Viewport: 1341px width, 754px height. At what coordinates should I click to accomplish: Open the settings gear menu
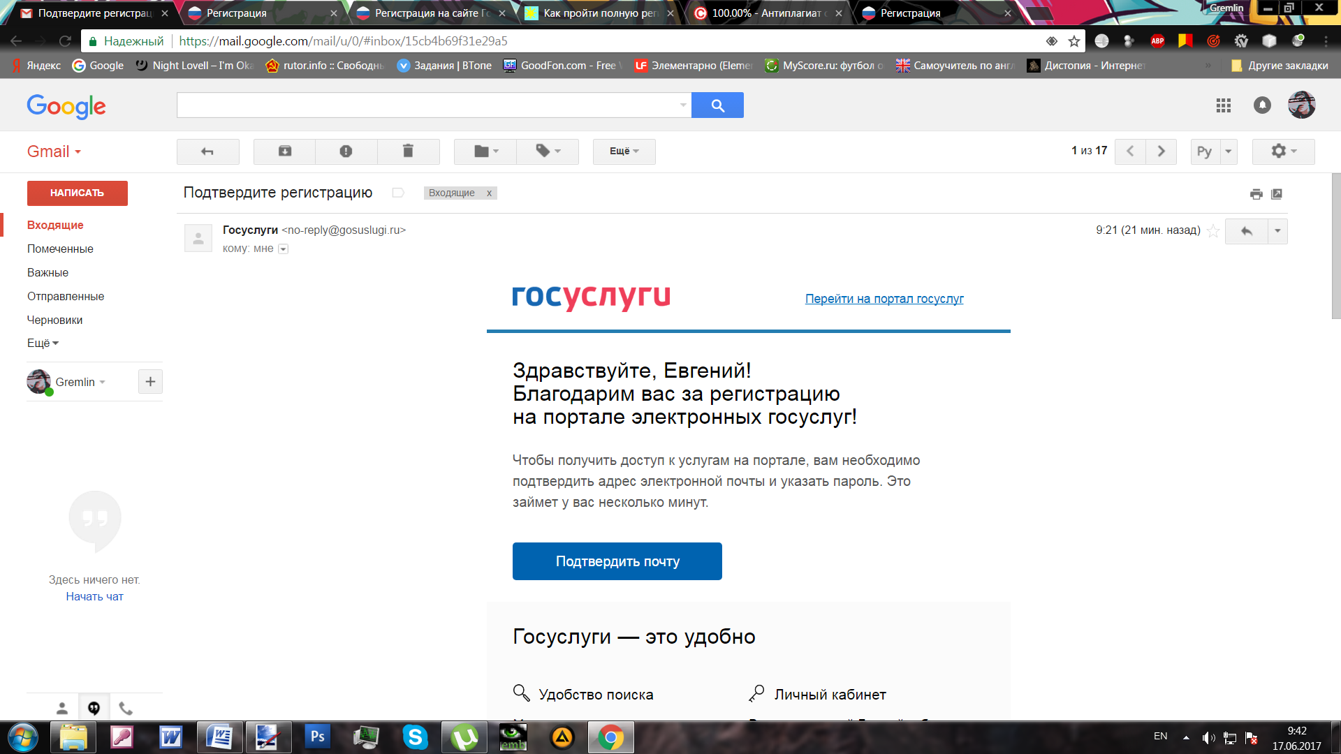(x=1283, y=151)
